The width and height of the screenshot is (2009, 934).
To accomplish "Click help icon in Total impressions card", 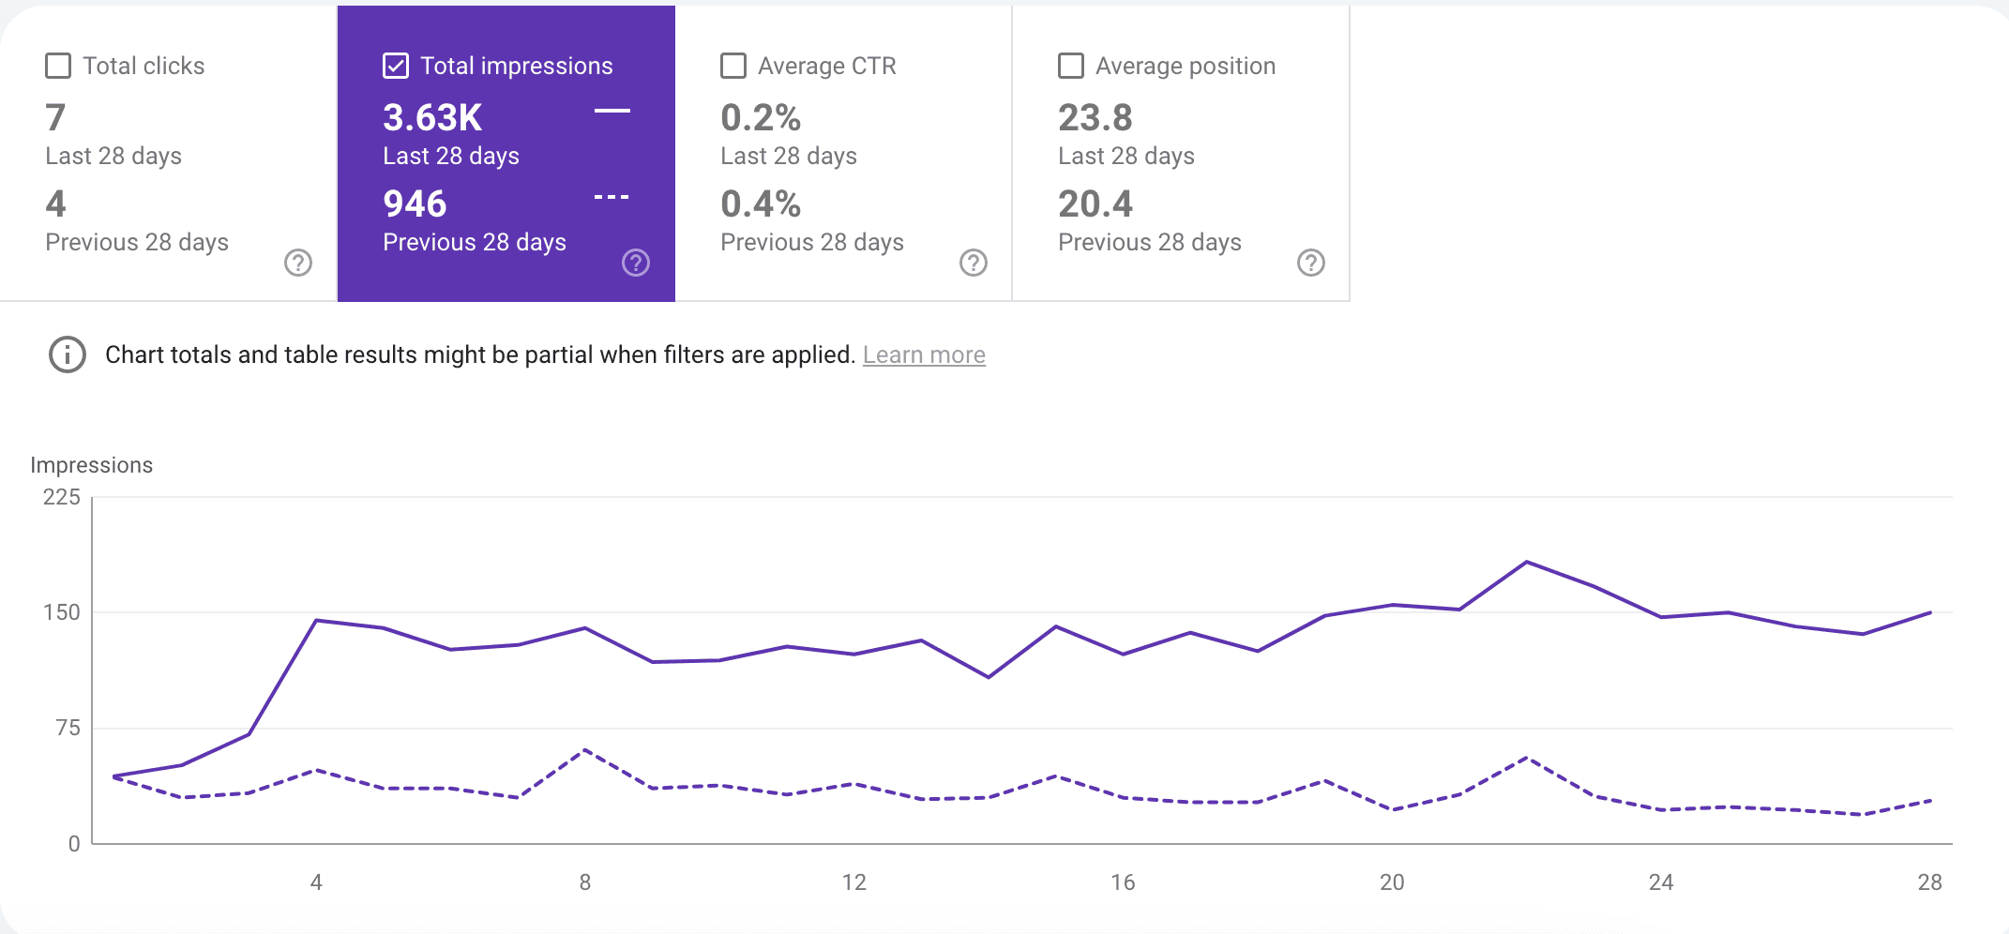I will coord(636,263).
